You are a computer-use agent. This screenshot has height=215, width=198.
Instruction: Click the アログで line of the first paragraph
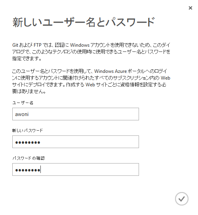click(91, 52)
